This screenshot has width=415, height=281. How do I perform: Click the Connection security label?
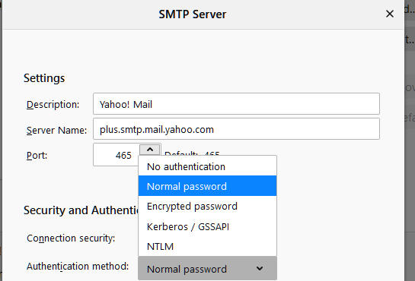click(x=71, y=238)
